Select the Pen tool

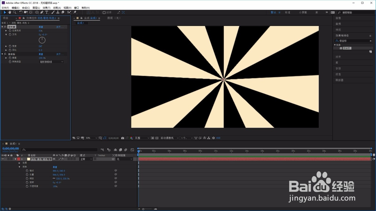[x=42, y=12]
